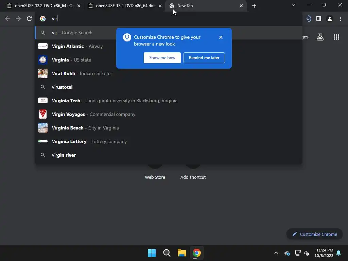Click the Remind me later button
Screen dimensions: 348x261
[x=204, y=58]
